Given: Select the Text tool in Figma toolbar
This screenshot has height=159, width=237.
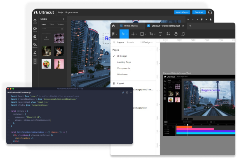Looking at the screenshot, I should click(x=160, y=34).
